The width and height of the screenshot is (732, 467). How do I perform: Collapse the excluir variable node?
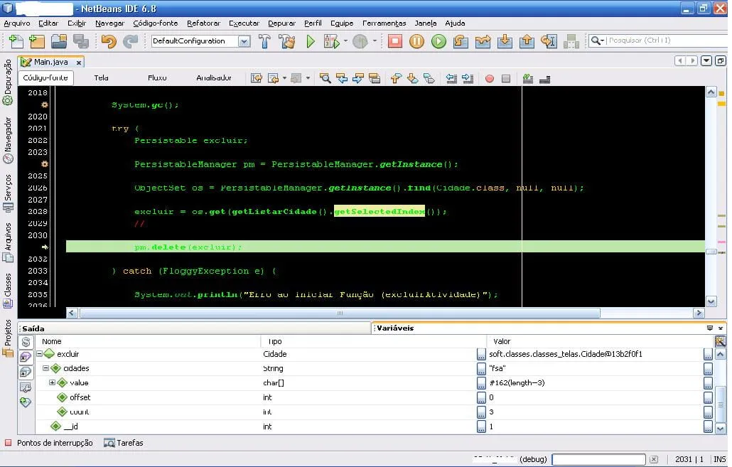(x=40, y=353)
